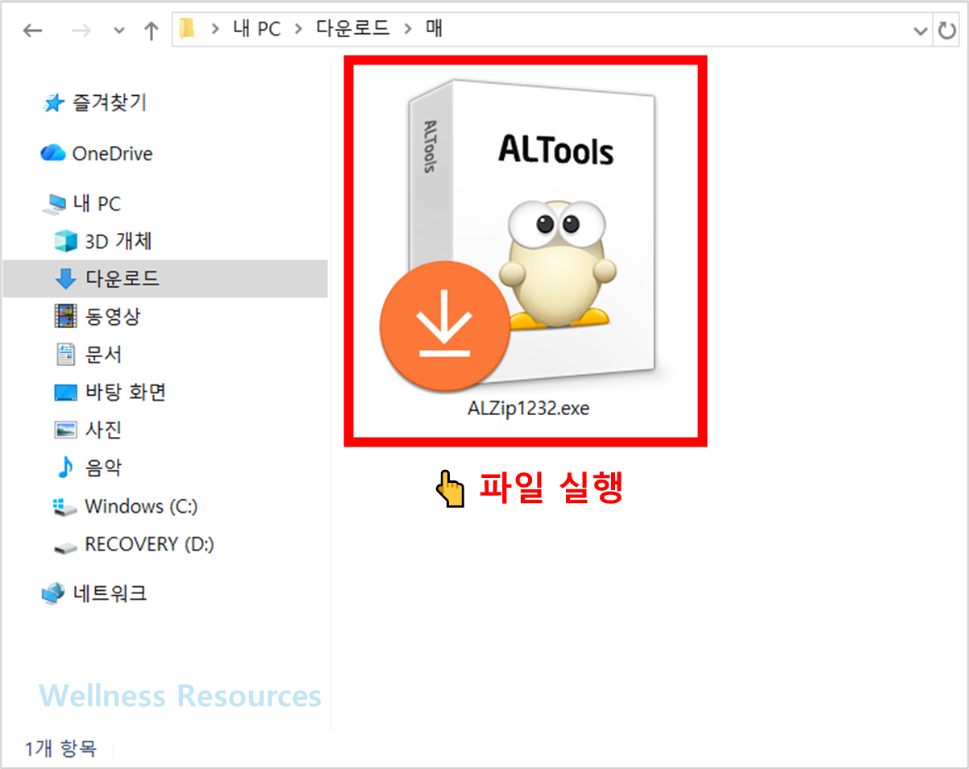The image size is (969, 769).
Task: Open address bar history dropdown
Action: pos(921,31)
